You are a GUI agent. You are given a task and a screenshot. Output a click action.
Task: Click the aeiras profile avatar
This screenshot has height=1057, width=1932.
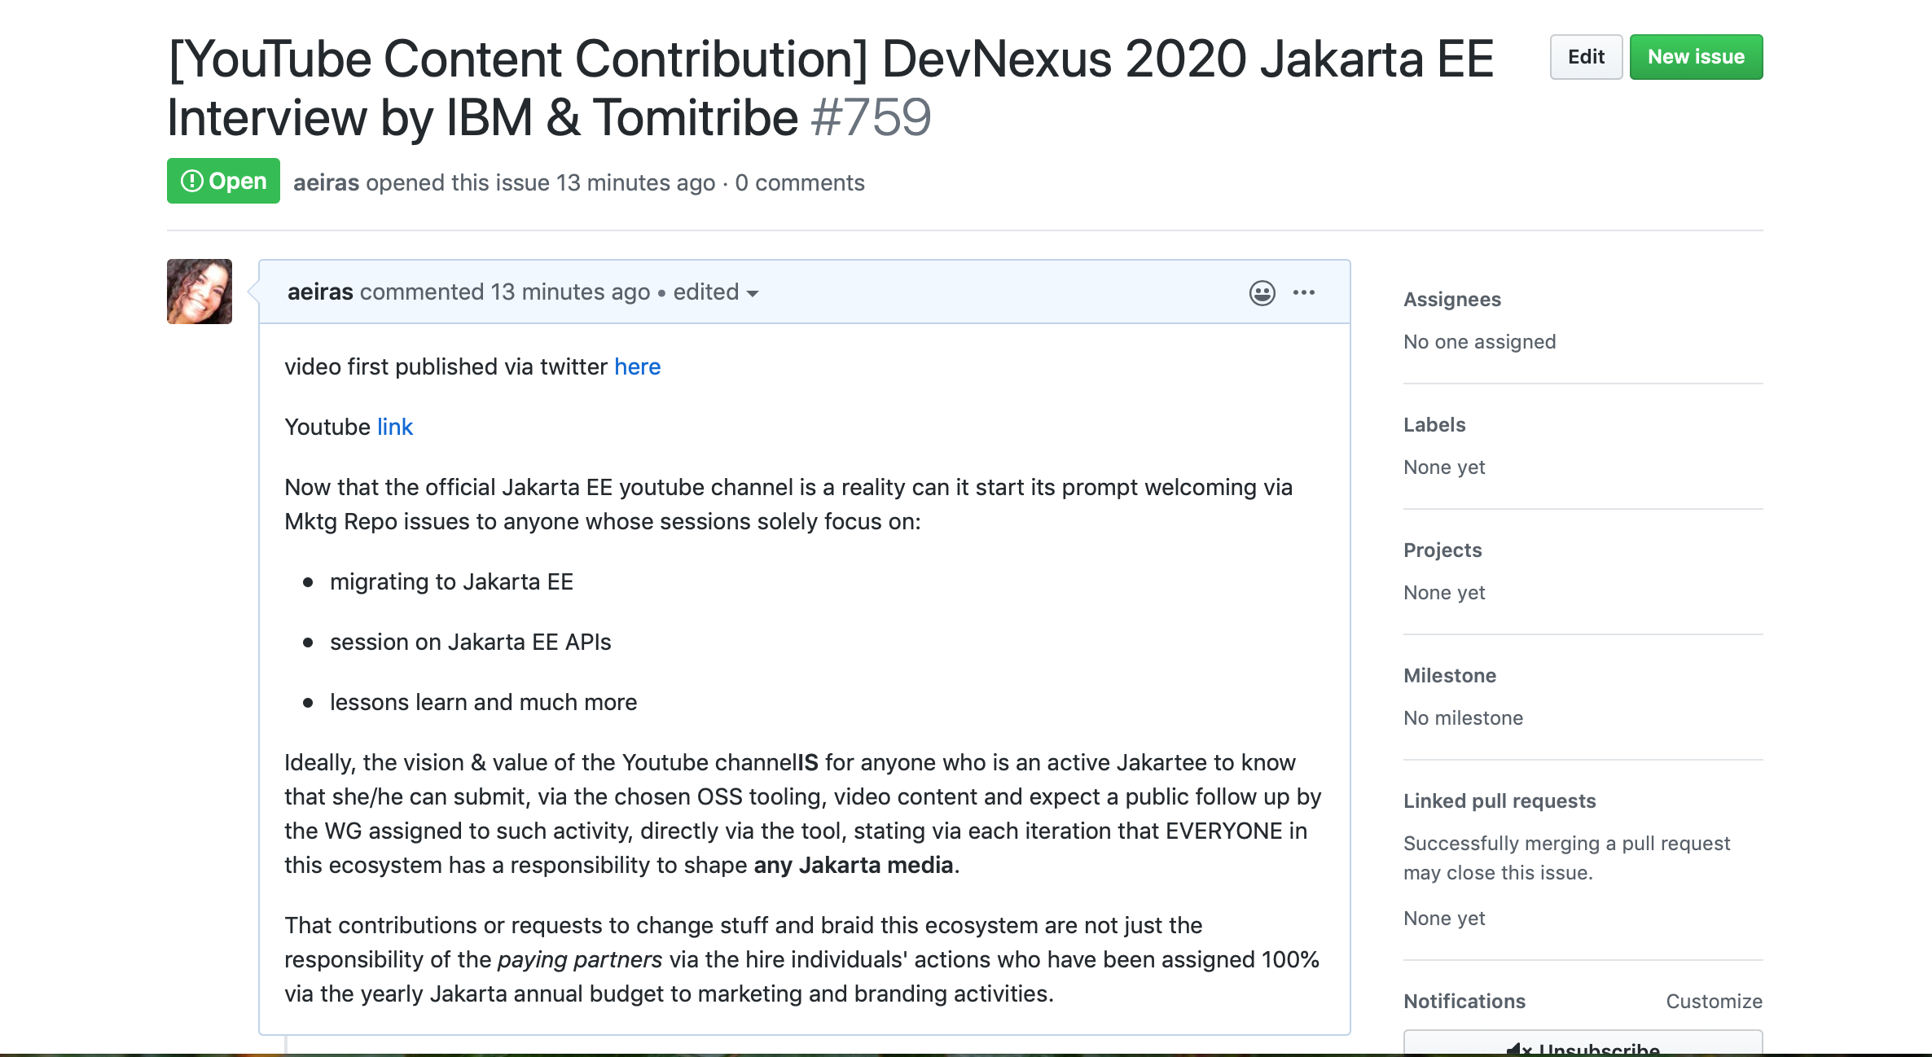click(x=200, y=292)
